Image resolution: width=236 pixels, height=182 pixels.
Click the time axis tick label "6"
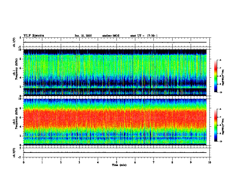(135, 162)
